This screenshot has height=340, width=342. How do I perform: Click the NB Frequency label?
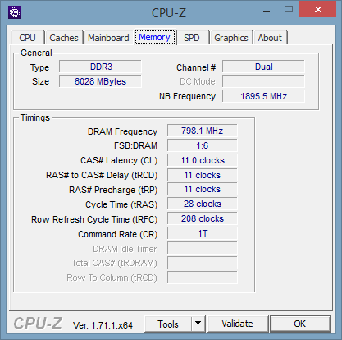coord(187,96)
